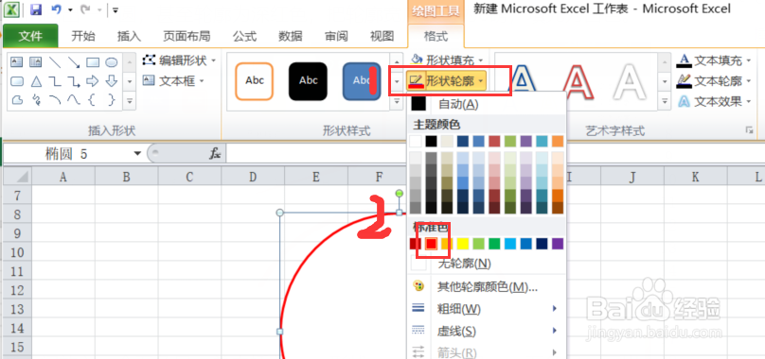
Task: Click the 形状轮廓 dropdown button
Action: pyautogui.click(x=447, y=80)
